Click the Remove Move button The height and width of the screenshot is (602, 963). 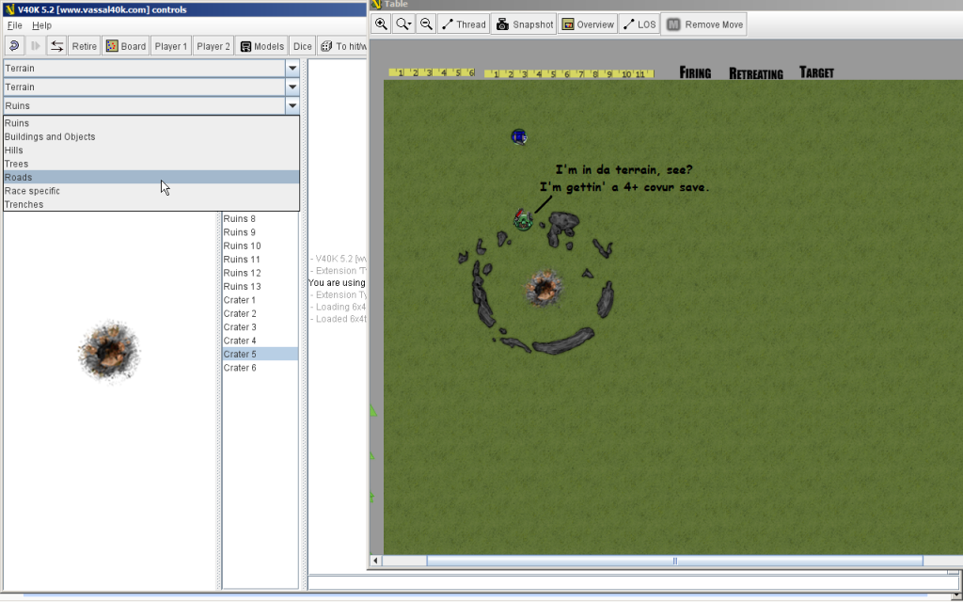pyautogui.click(x=703, y=24)
